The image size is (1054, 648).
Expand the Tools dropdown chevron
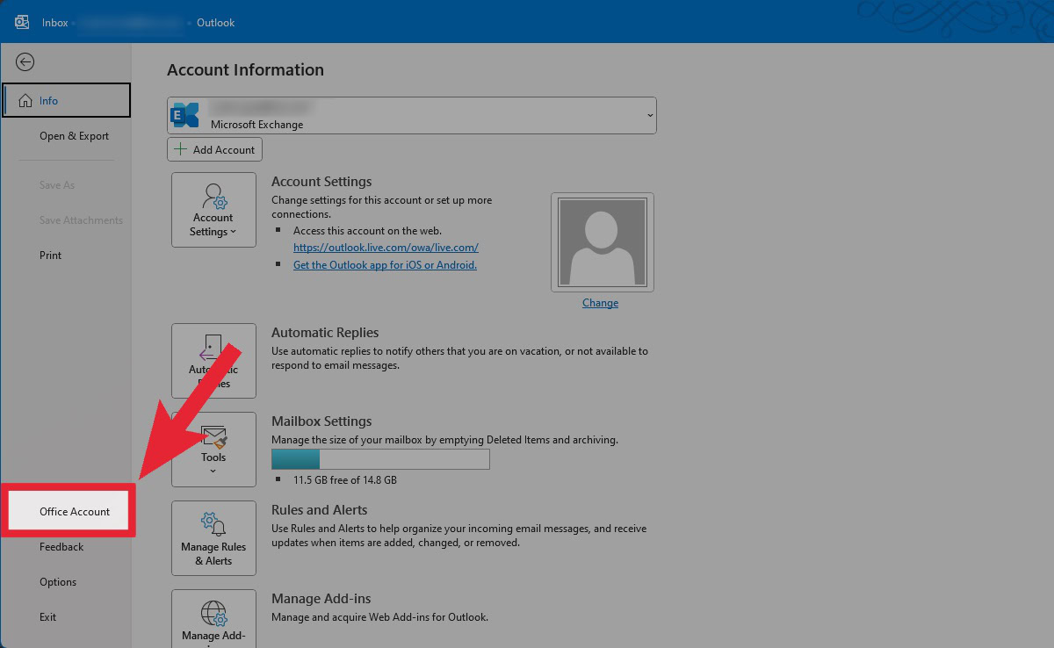213,472
